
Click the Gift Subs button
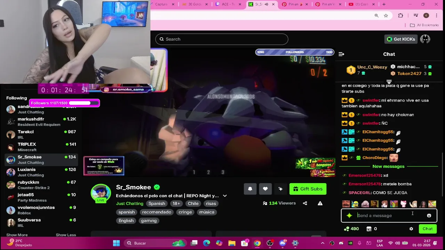tap(308, 189)
